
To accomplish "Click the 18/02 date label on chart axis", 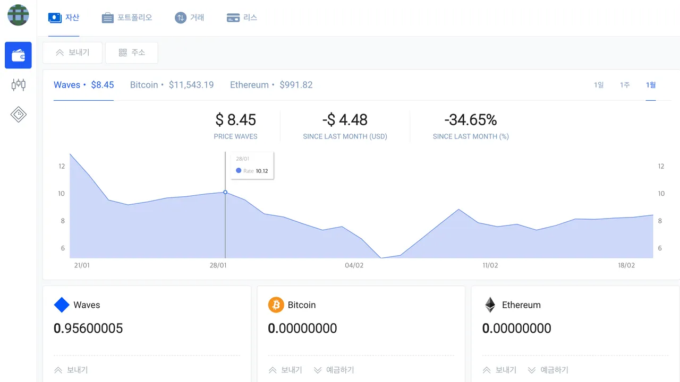I will pos(626,265).
